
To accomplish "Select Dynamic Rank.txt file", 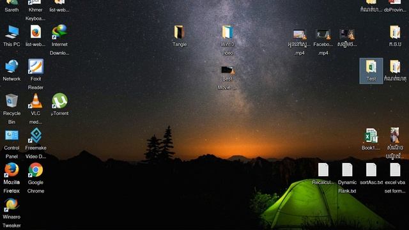I will 347,178.
